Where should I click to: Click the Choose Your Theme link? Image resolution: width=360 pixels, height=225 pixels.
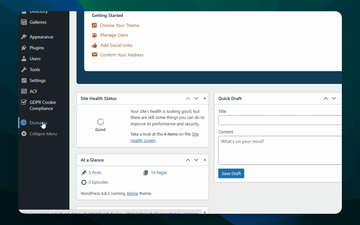click(119, 25)
